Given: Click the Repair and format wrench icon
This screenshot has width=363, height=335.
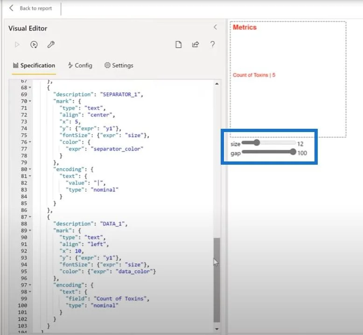Looking at the screenshot, I should tap(51, 44).
